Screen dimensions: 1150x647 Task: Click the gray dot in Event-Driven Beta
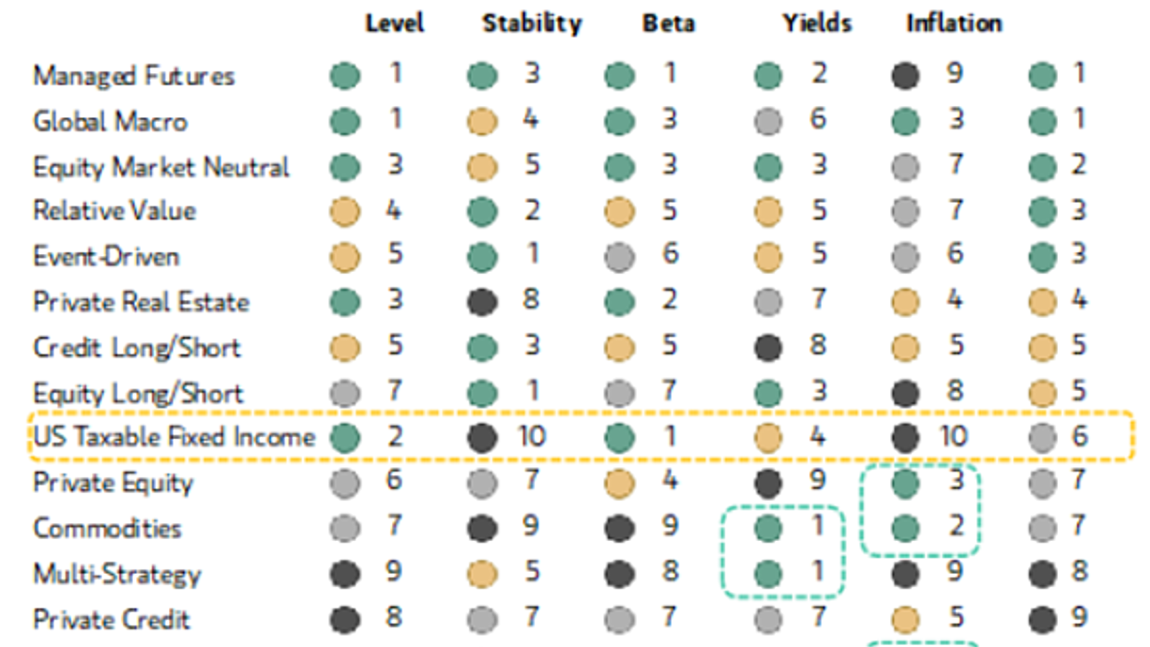pyautogui.click(x=619, y=257)
